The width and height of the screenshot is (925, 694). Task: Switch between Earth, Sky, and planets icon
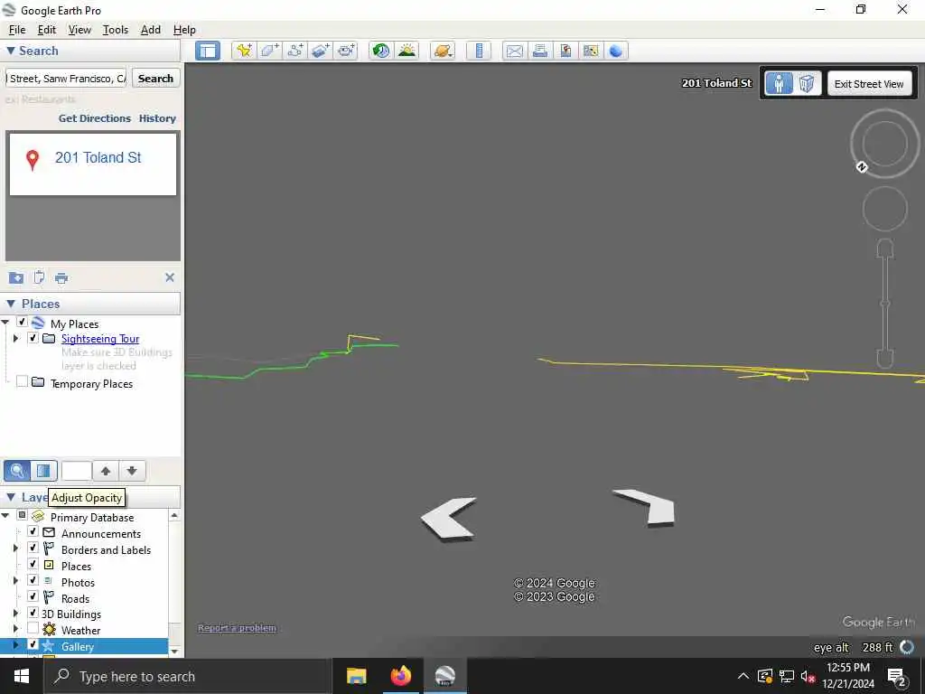pos(443,51)
